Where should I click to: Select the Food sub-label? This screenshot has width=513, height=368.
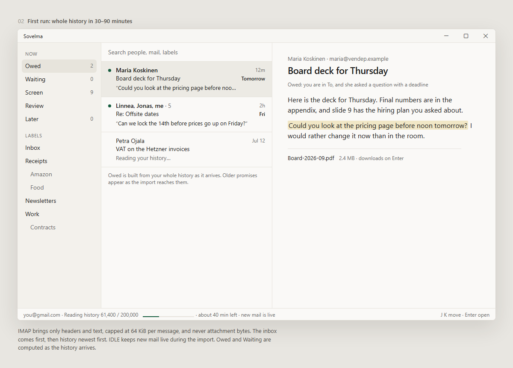(59, 187)
